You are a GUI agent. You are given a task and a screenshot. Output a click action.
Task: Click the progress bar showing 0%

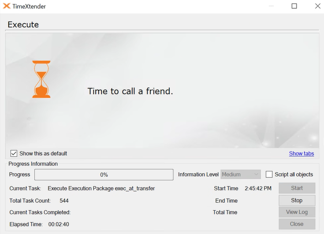[104, 175]
